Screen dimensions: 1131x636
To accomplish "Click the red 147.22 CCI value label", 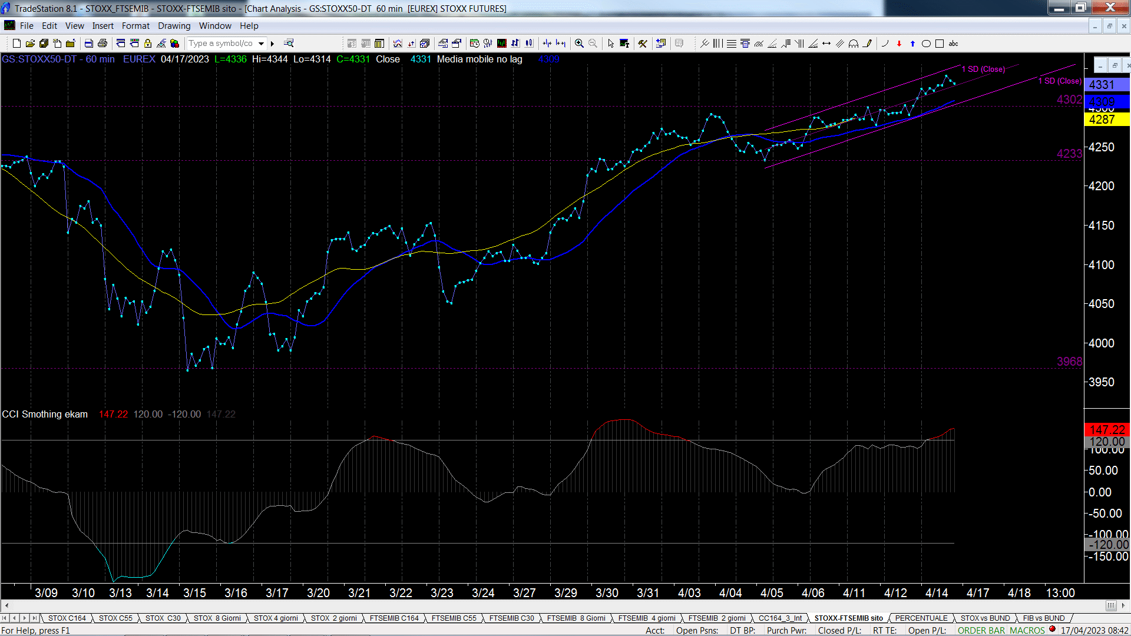I will point(1107,430).
